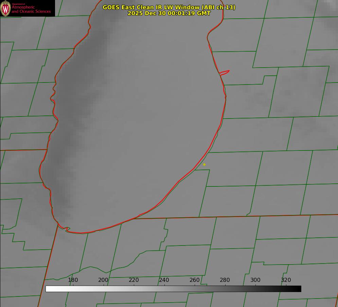Select the GOES East Clean IR title
Viewport: 338px width, 307px height.
click(x=169, y=7)
